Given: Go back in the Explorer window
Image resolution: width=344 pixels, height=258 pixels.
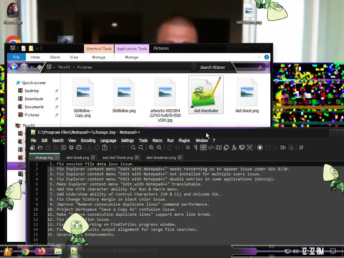Looking at the screenshot, I should 14,67.
